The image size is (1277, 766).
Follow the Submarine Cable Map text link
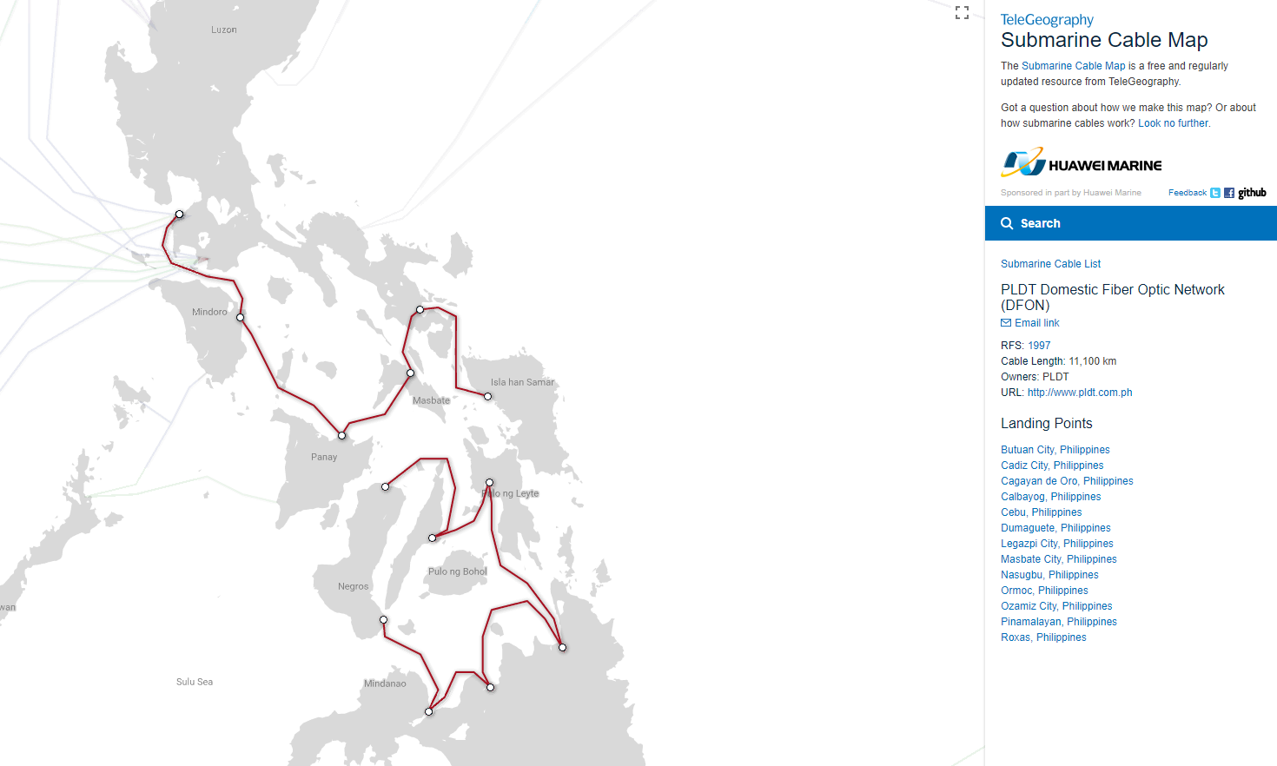(1073, 66)
